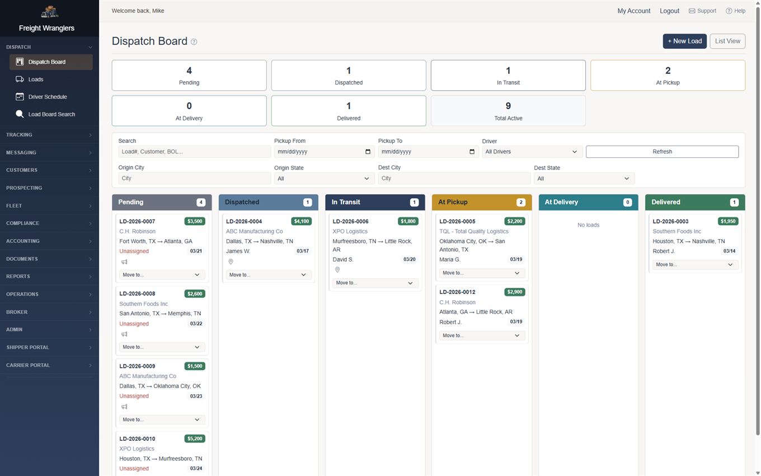Click the Pickup From date field
The image size is (761, 476).
[324, 152]
